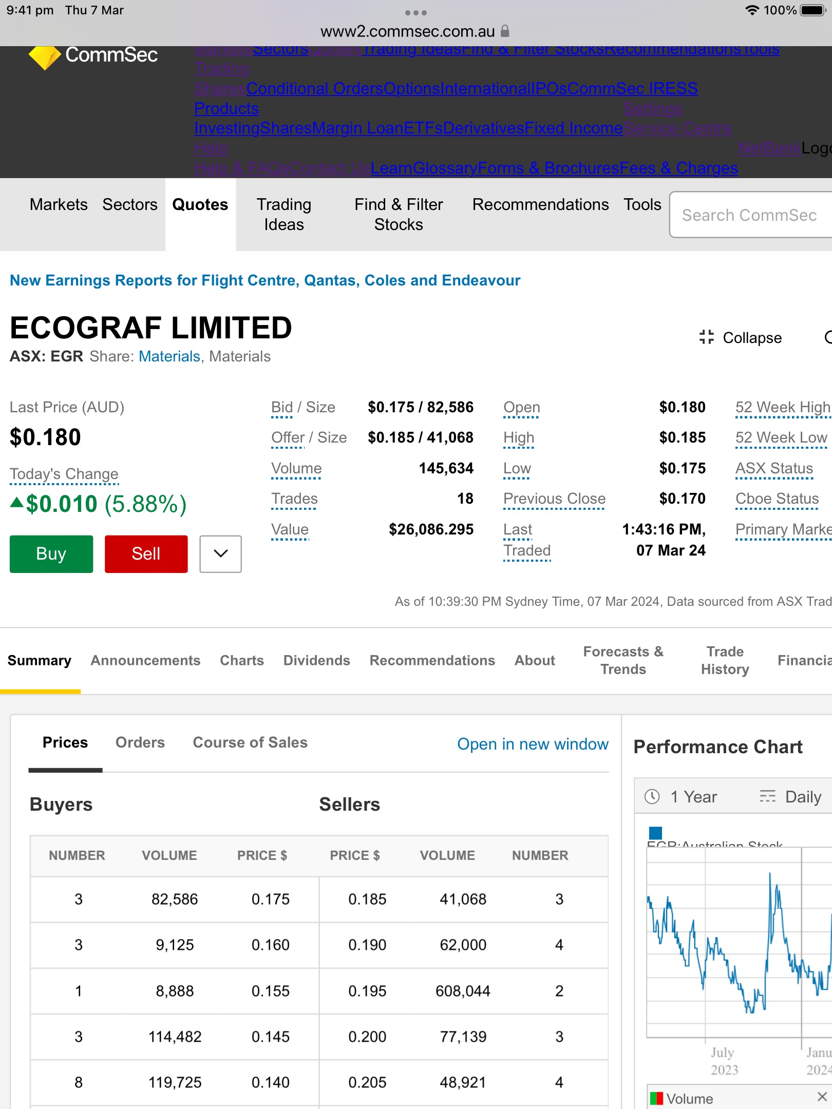Viewport: 832px width, 1109px height.
Task: Switch to the Announcements tab
Action: [145, 660]
